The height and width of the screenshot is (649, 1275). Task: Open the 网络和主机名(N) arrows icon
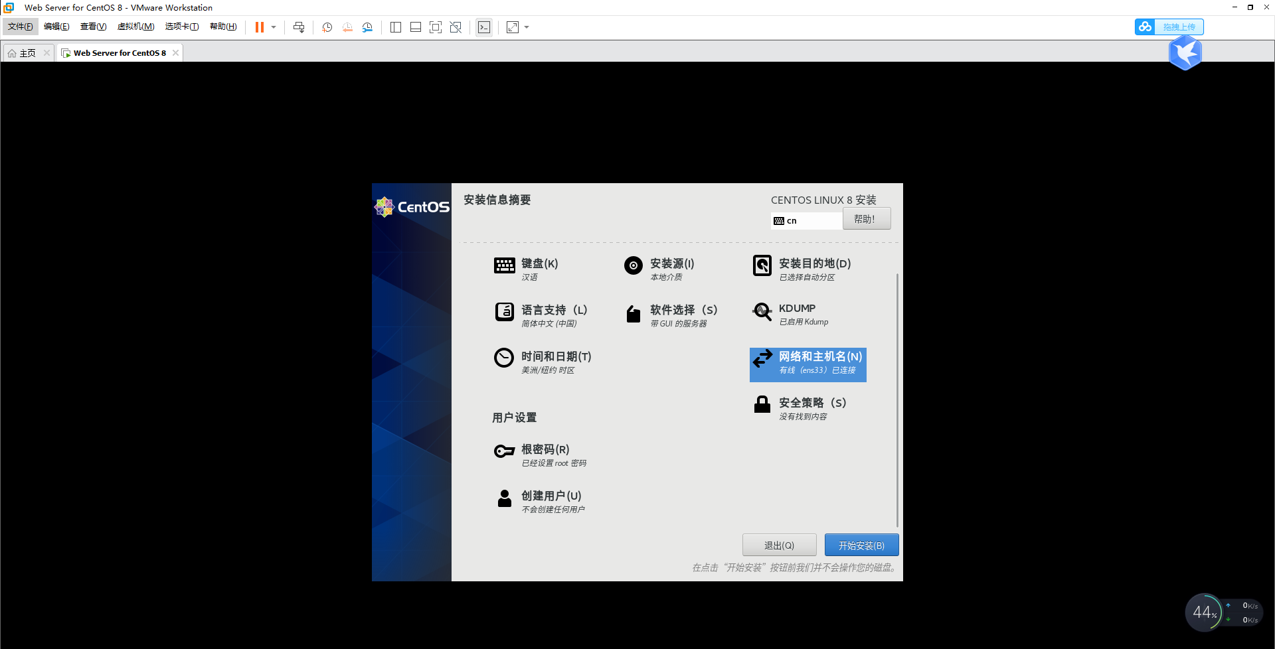pyautogui.click(x=762, y=358)
